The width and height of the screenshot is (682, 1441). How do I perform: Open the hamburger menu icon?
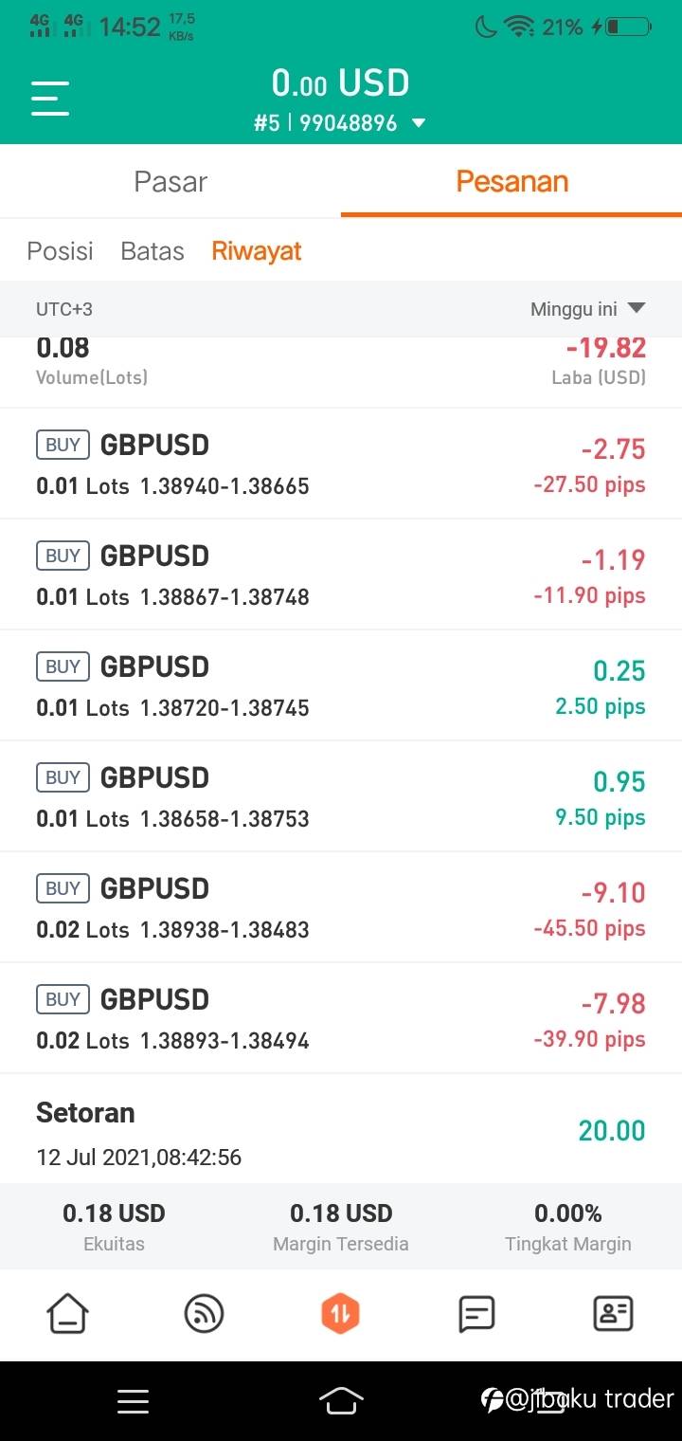point(50,99)
